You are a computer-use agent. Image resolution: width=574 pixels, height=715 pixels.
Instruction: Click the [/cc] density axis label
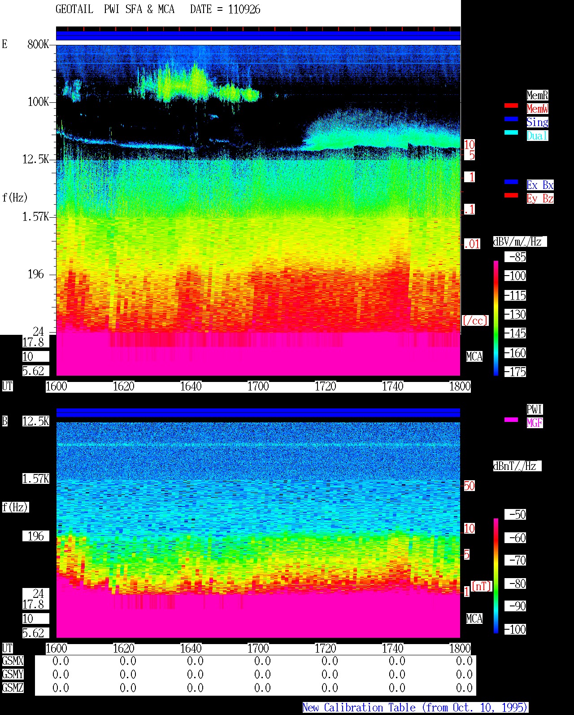click(x=475, y=321)
